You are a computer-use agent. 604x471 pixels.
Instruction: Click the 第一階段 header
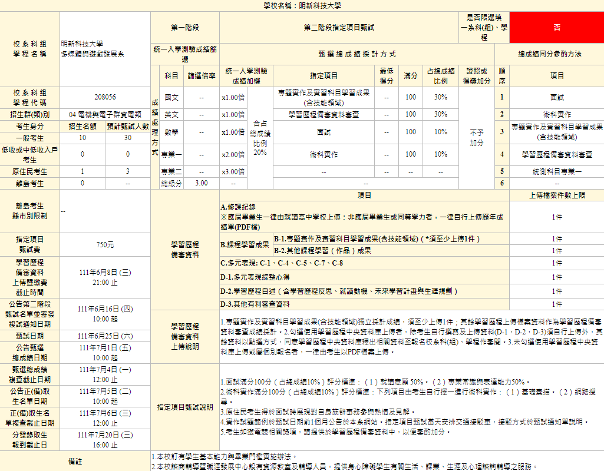click(x=185, y=27)
